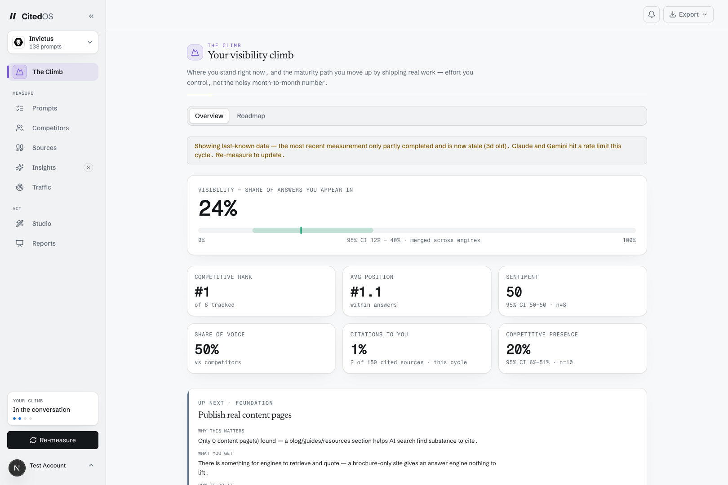728x485 pixels.
Task: Click the CitedOS logo
Action: point(31,16)
